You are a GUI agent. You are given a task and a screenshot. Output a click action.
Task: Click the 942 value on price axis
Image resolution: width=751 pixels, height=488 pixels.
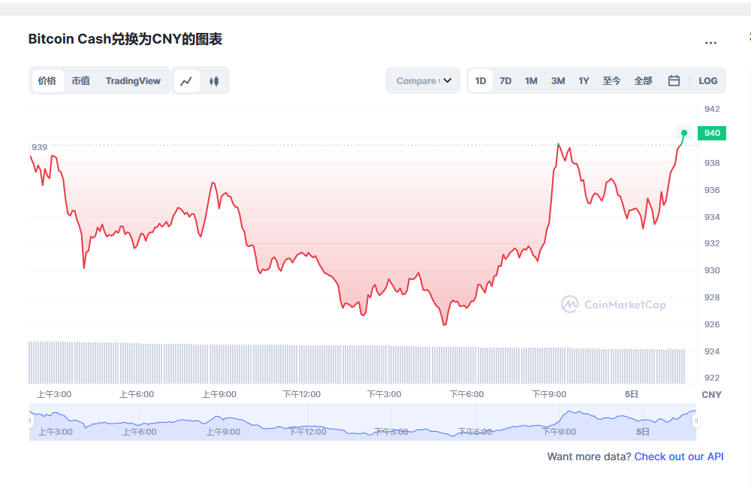712,109
